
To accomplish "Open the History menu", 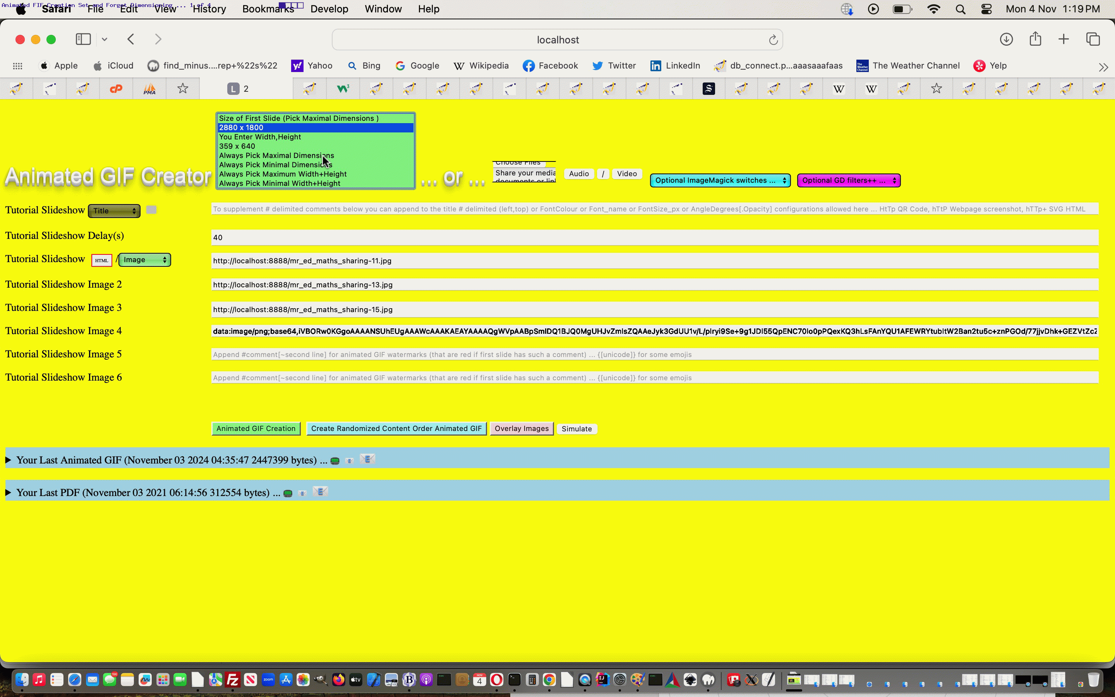I will (x=209, y=9).
